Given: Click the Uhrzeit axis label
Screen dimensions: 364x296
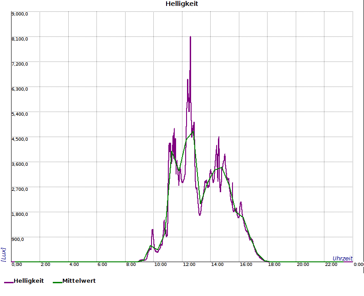Looking at the screenshot, I should pos(343,259).
